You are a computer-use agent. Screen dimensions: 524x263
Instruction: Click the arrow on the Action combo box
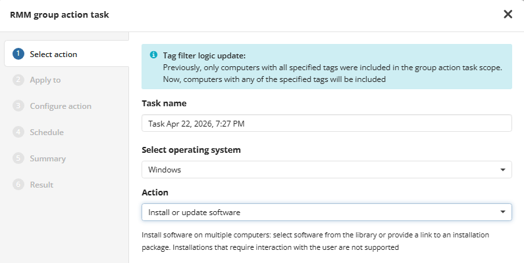pos(503,212)
